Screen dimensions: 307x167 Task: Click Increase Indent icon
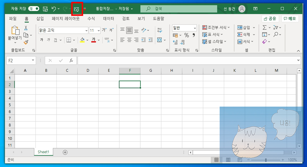pos(150,40)
